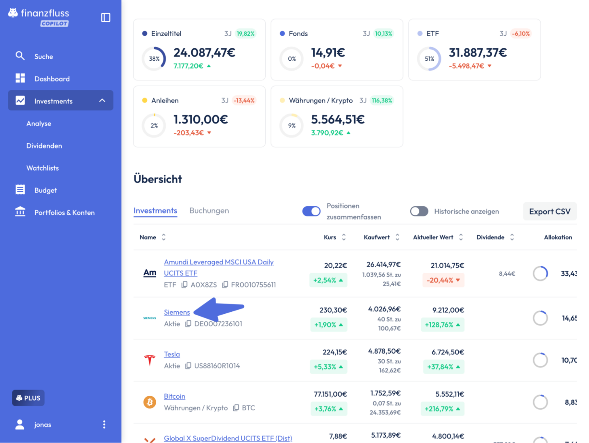Open the three-dot menu beside jonas
The image size is (589, 443).
click(x=104, y=425)
